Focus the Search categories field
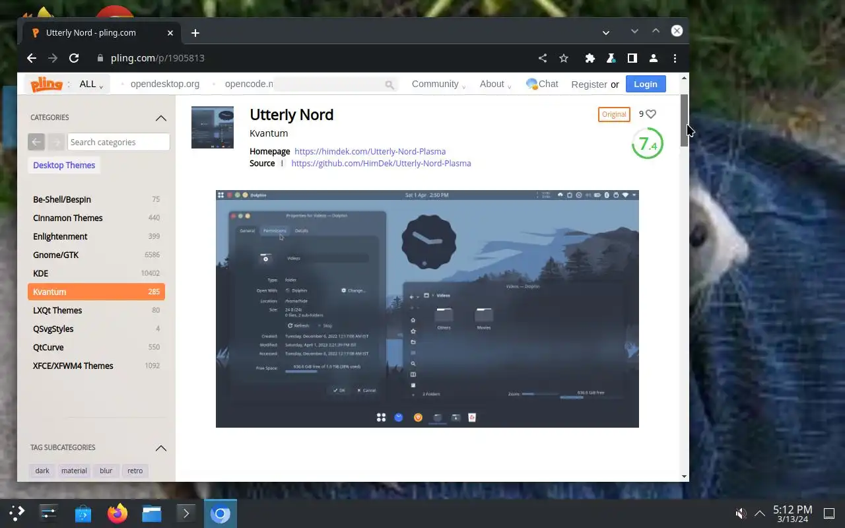Viewport: 845px width, 528px height. 119,142
